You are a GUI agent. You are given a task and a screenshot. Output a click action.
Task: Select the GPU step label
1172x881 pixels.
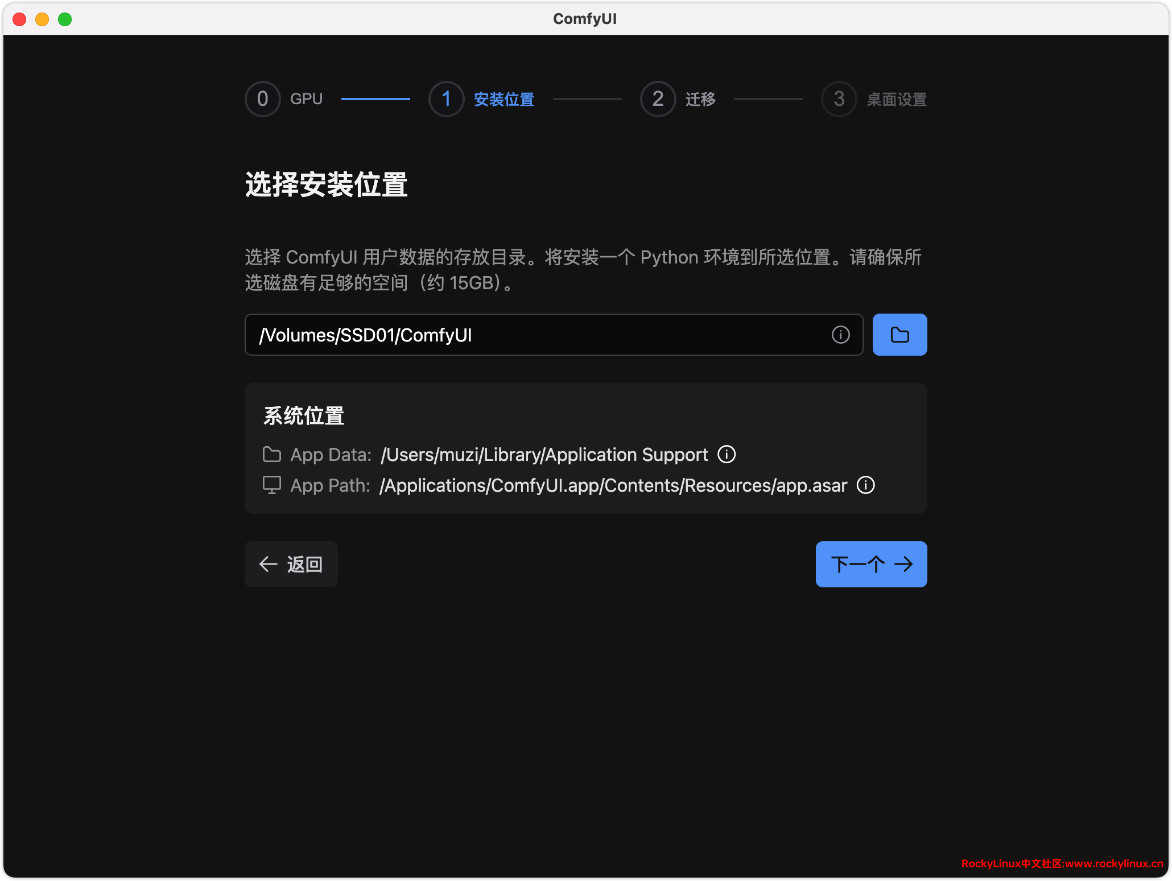[x=306, y=99]
